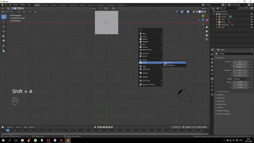Image resolution: width=254 pixels, height=143 pixels.
Task: Hide the Collection in the outliner
Action: coord(252,14)
